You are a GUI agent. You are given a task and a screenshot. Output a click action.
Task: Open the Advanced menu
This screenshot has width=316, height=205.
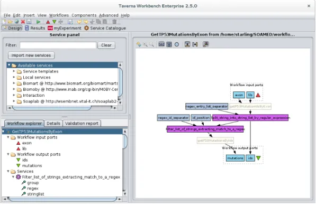coord(109,15)
